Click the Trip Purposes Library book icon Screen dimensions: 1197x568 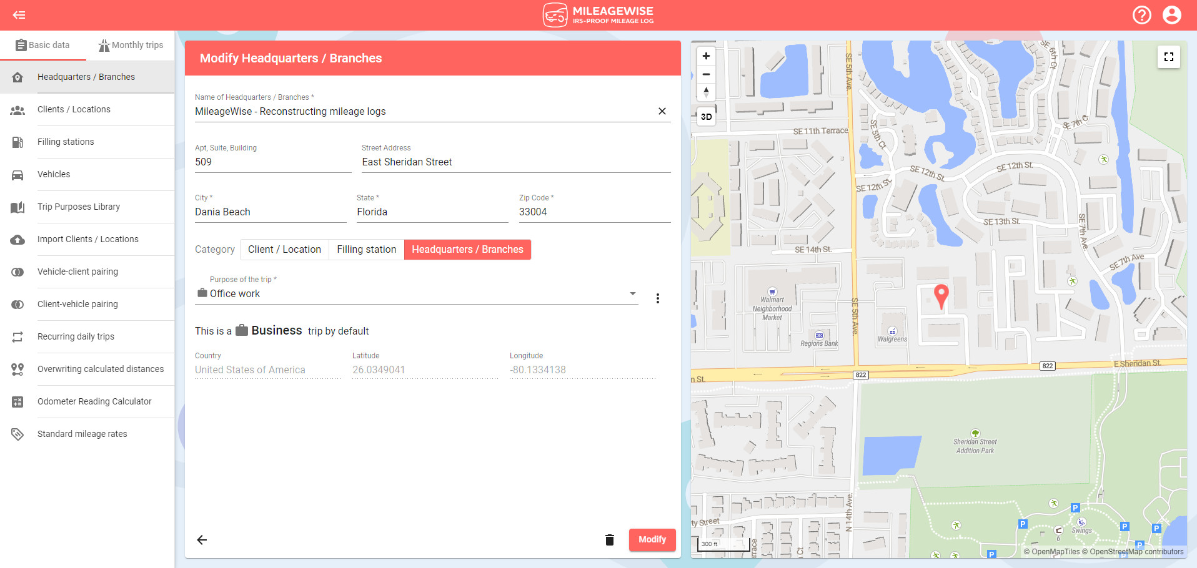[x=17, y=207]
